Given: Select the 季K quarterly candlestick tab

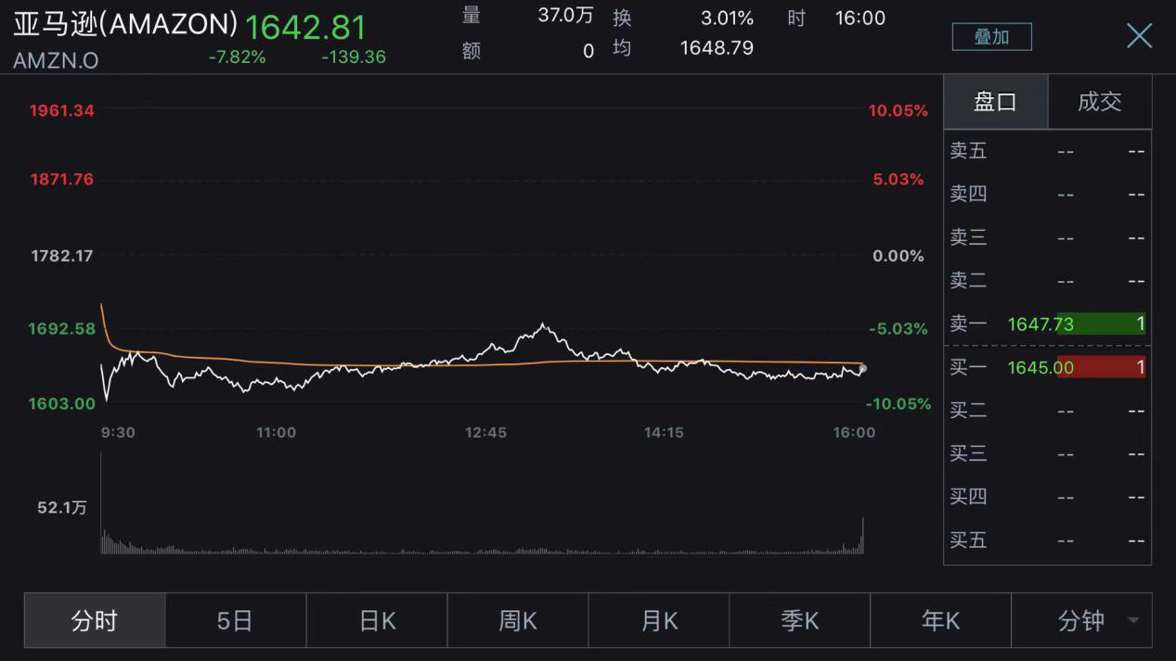Looking at the screenshot, I should (800, 620).
